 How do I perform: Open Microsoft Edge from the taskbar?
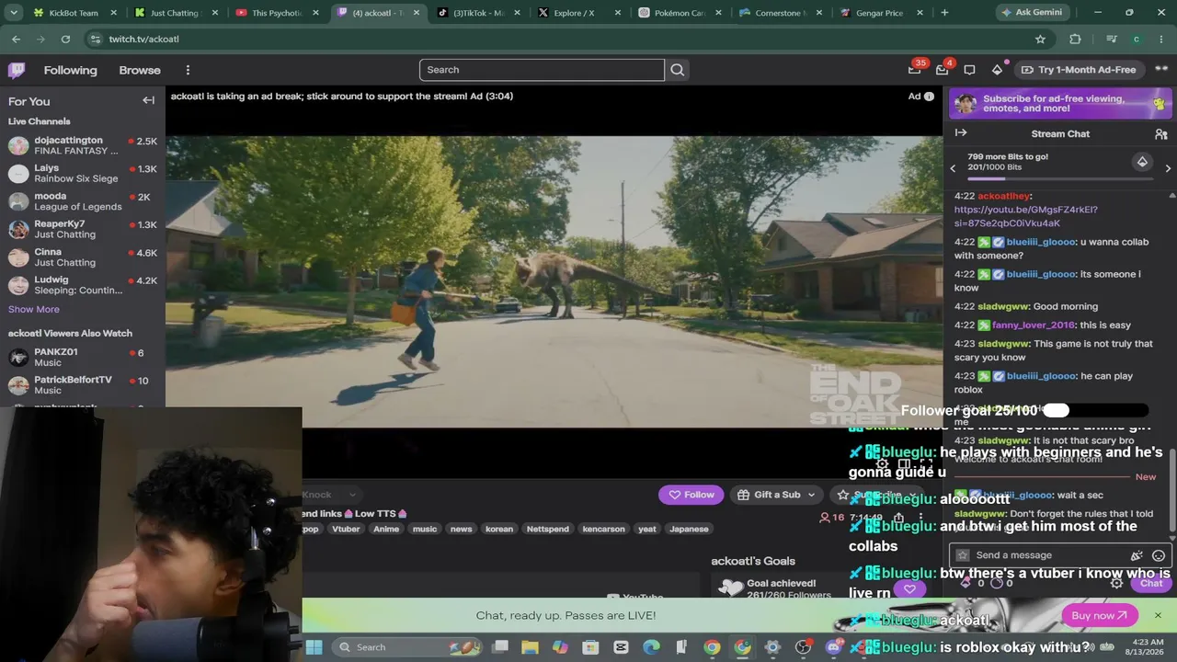click(651, 647)
